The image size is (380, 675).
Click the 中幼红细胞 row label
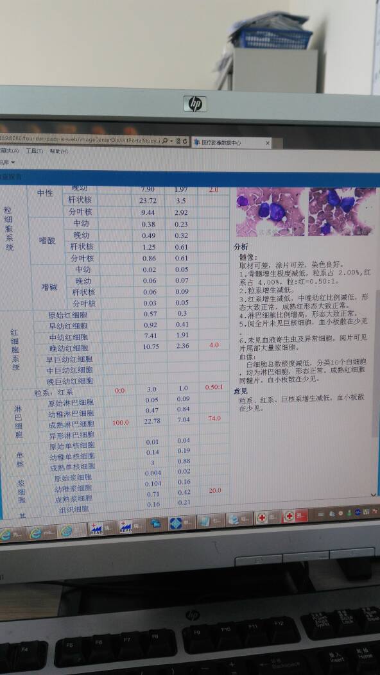(x=69, y=337)
